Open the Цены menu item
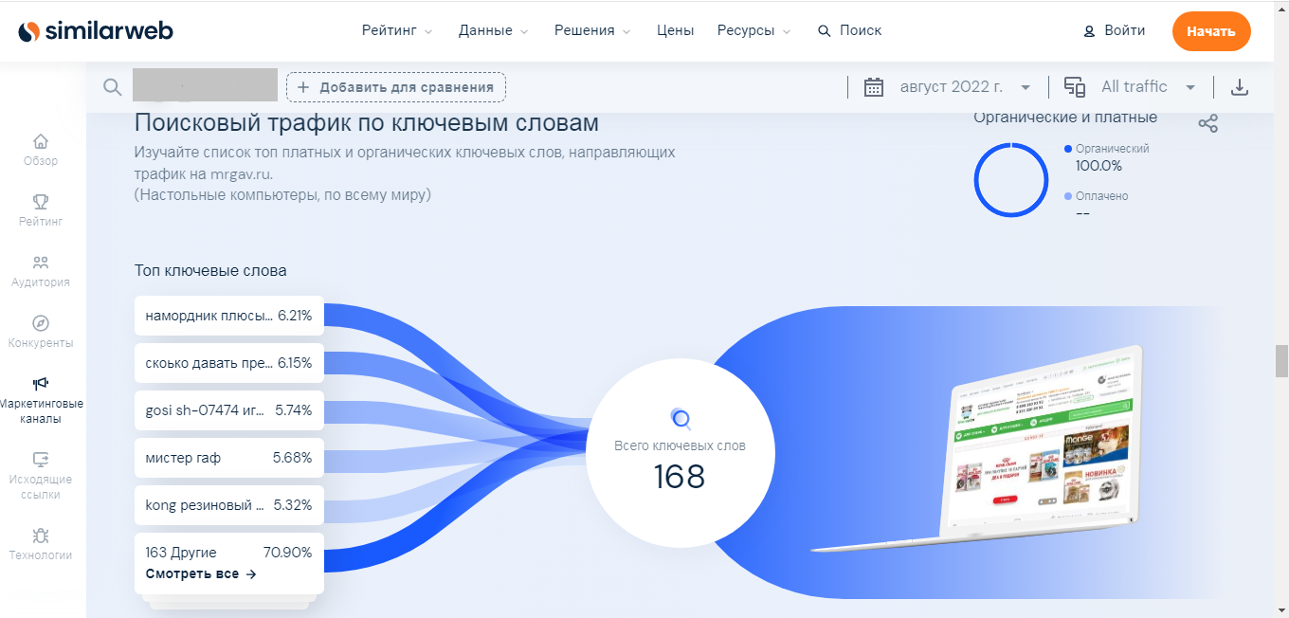Image resolution: width=1289 pixels, height=618 pixels. point(675,30)
